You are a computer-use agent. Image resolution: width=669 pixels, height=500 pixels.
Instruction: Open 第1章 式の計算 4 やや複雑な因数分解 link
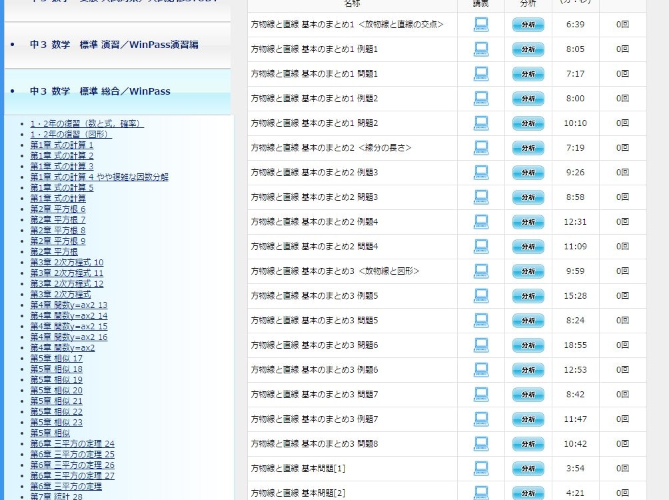(99, 177)
